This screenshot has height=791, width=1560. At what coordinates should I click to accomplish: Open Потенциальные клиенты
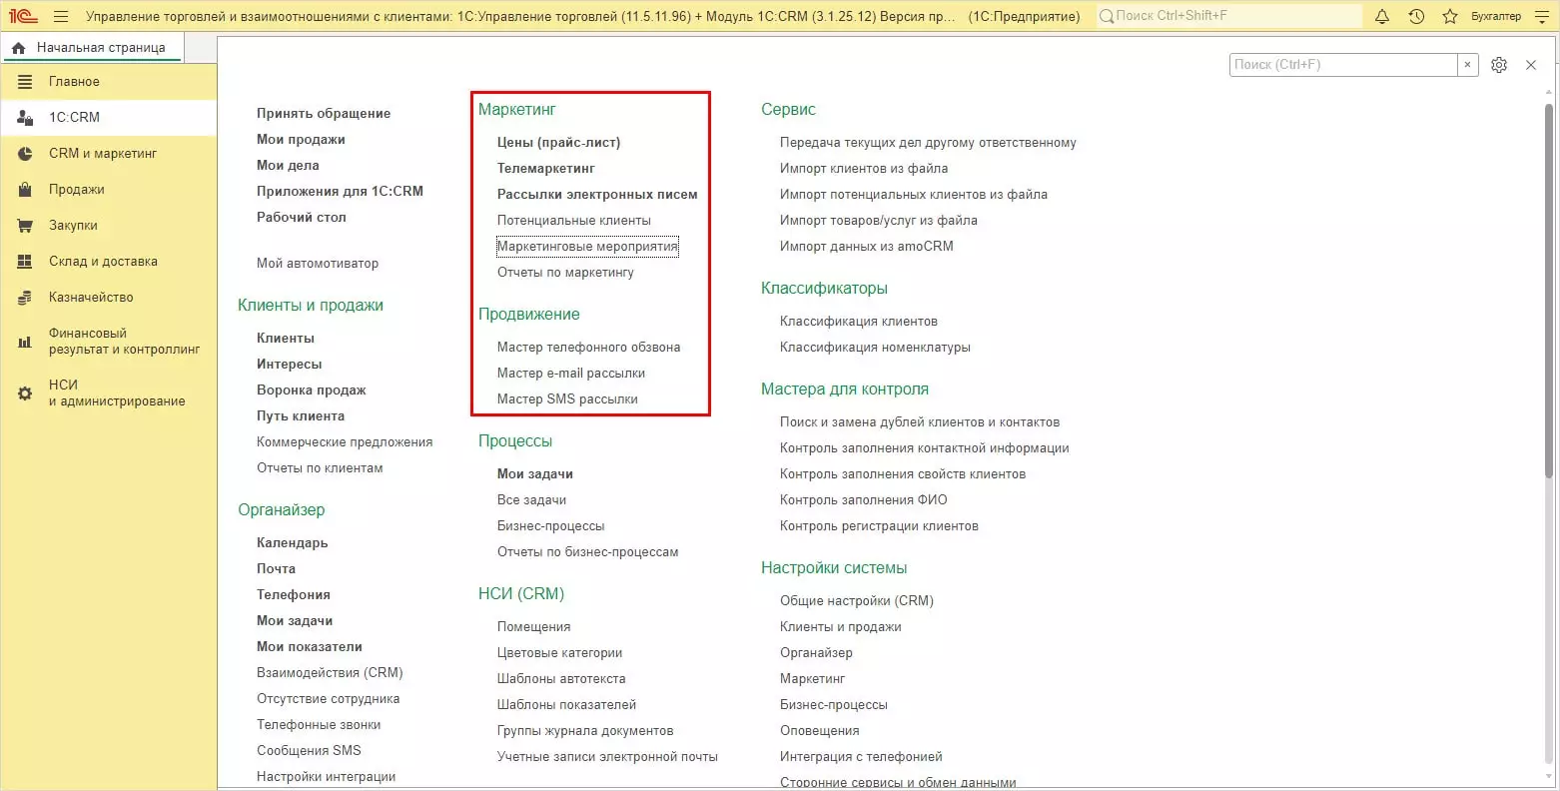[x=574, y=221]
